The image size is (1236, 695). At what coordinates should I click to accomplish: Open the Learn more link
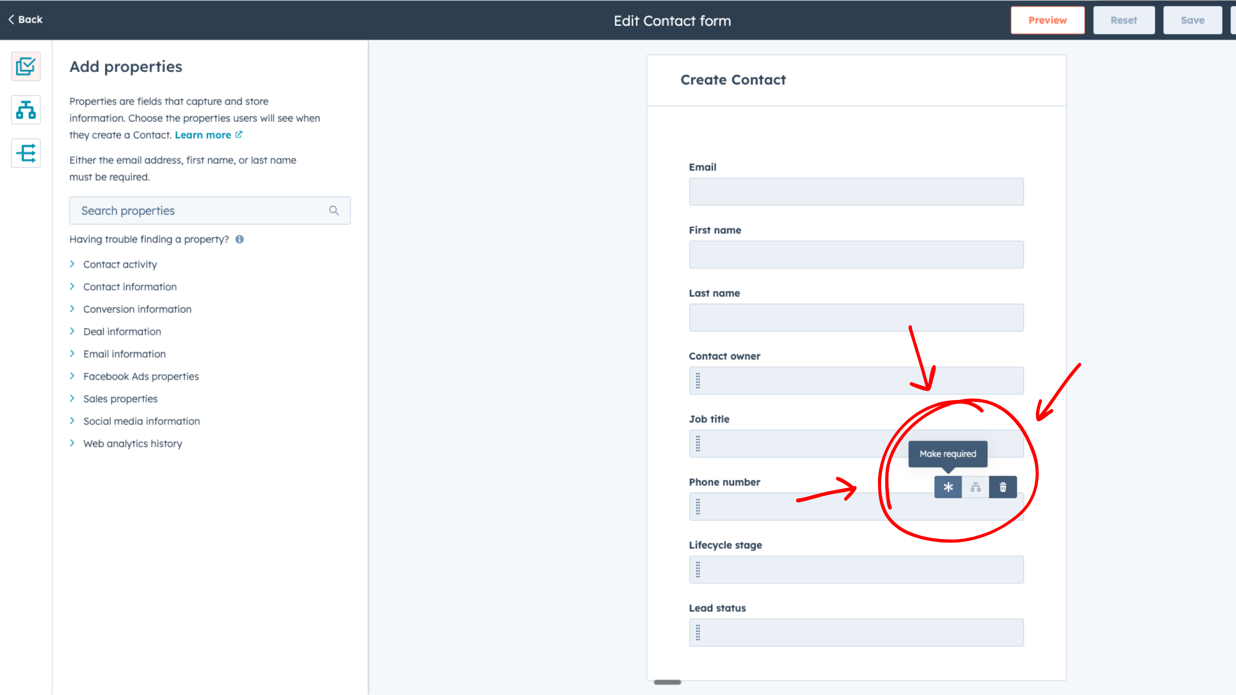[204, 134]
